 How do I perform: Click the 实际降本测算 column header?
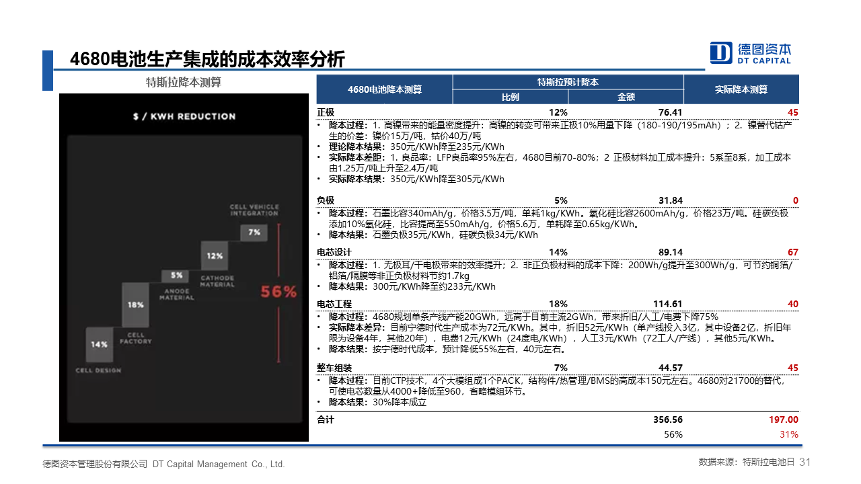coord(741,89)
